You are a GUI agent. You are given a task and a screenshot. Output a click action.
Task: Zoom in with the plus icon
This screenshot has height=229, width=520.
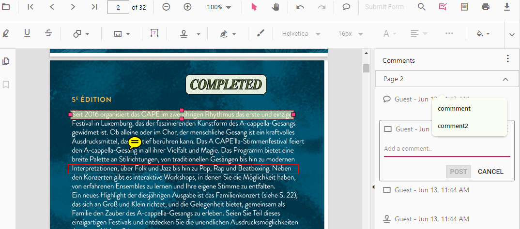coord(188,7)
